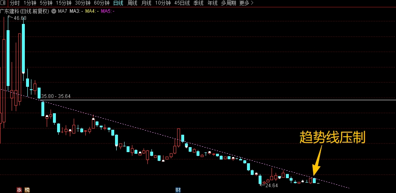
Task: Open the 多周期 multi-period view
Action: [228, 3]
